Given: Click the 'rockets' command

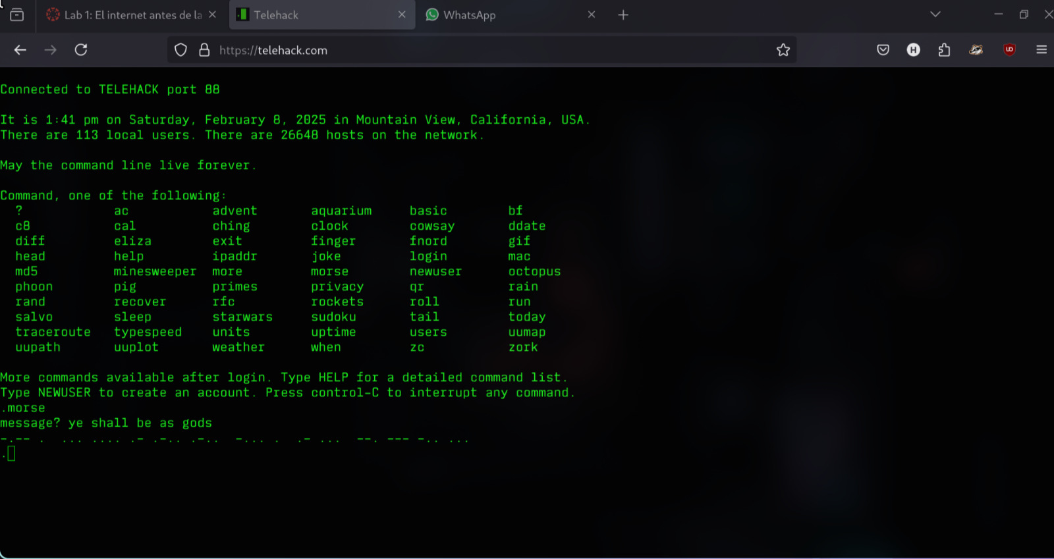Looking at the screenshot, I should pos(337,302).
